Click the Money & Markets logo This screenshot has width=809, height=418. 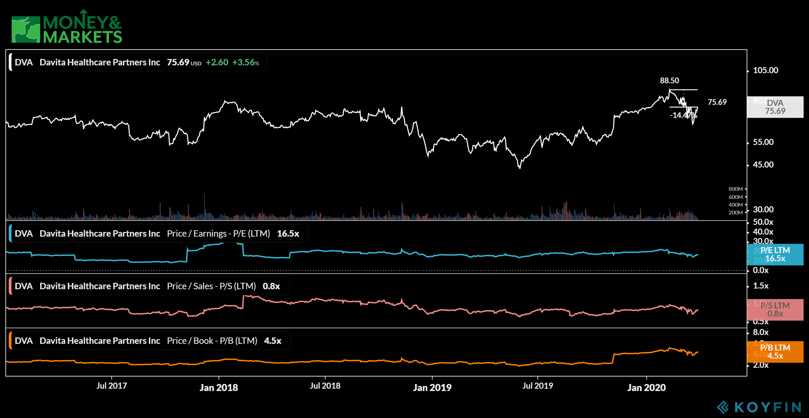pos(67,26)
